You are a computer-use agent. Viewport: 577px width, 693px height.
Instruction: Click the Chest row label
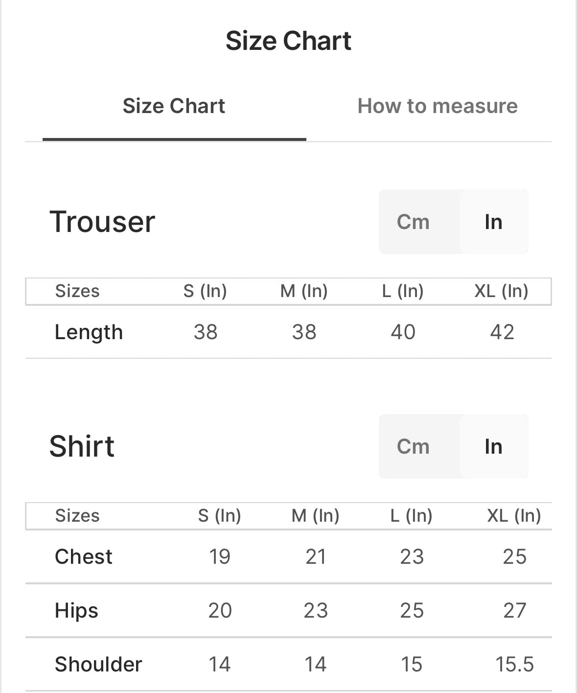[x=84, y=557]
